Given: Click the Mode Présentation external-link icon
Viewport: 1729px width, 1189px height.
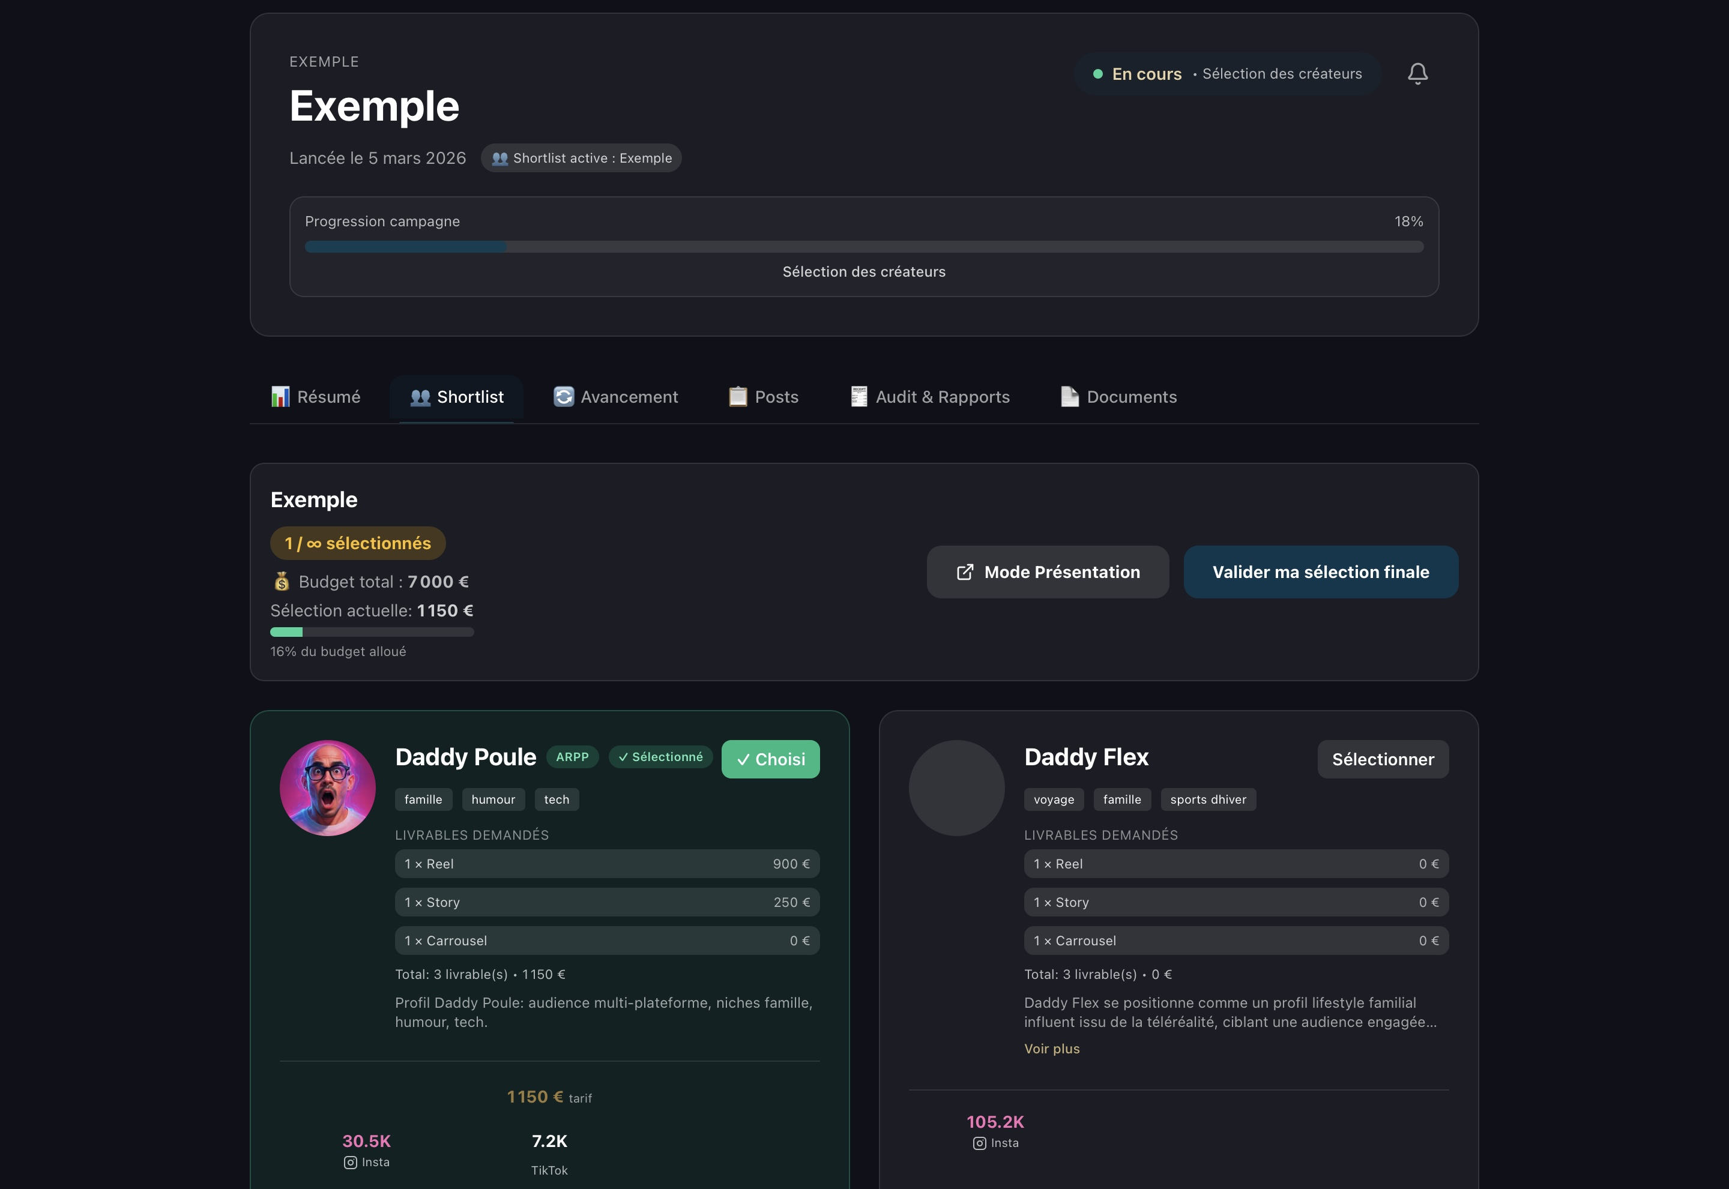Looking at the screenshot, I should pyautogui.click(x=965, y=572).
